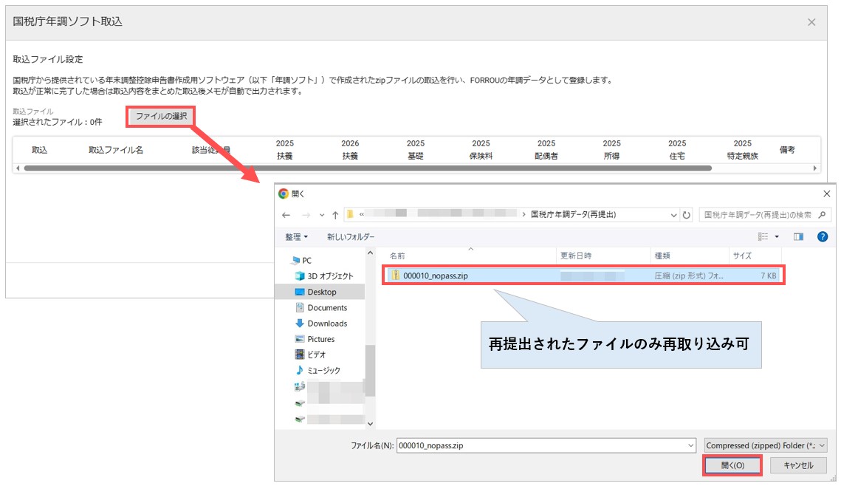
Task: Expand the file name history dropdown
Action: (691, 446)
